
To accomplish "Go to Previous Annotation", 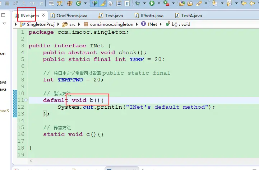I will pos(229,3).
